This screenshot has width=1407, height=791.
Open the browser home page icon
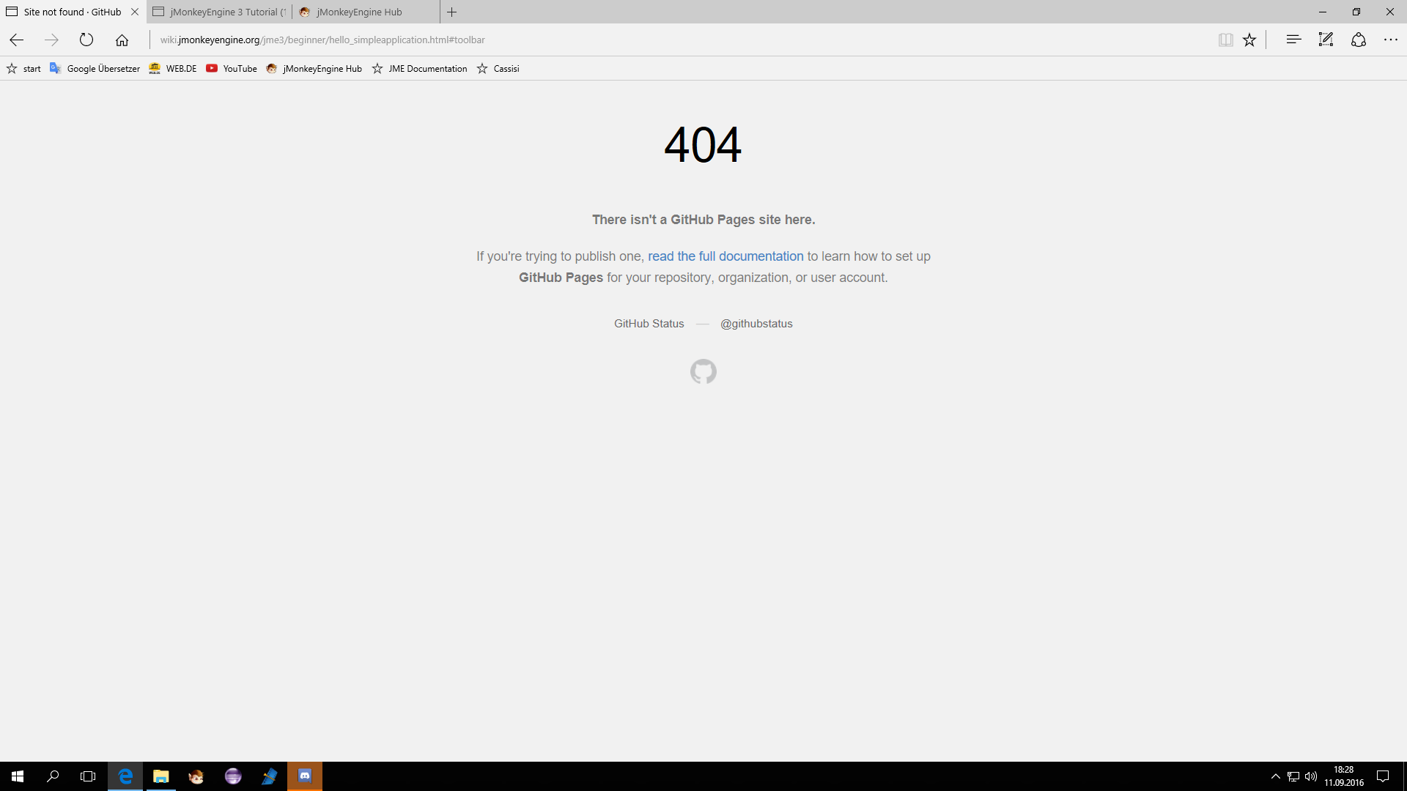tap(122, 40)
